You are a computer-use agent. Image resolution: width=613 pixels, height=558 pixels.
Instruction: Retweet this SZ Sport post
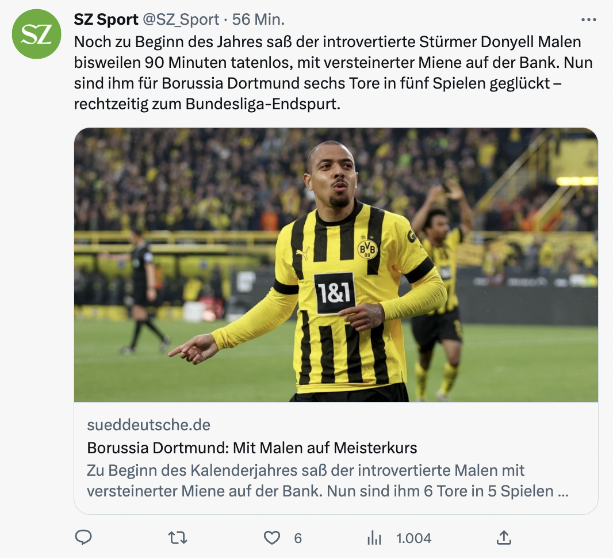point(177,537)
